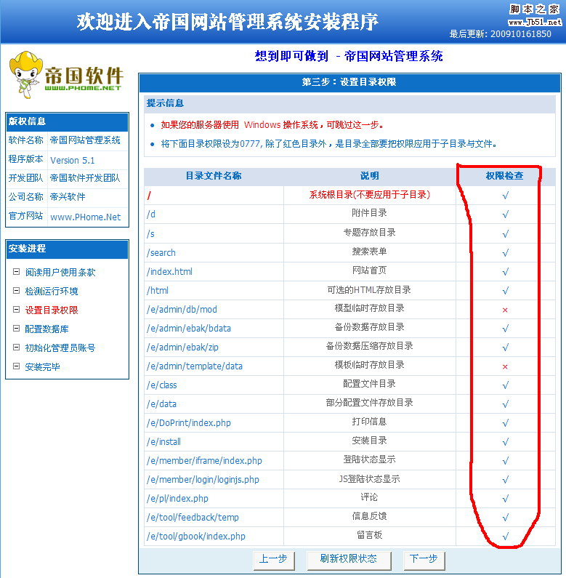Click the box icon beside 设置目录权限
The image size is (566, 578).
[x=16, y=309]
